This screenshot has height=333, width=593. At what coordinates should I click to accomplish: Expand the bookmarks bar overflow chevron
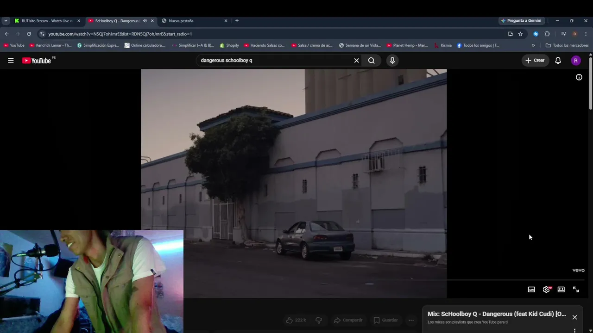[533, 45]
